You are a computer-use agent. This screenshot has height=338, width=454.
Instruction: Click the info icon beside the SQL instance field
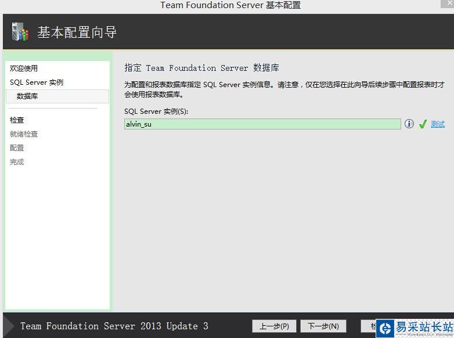pos(409,124)
